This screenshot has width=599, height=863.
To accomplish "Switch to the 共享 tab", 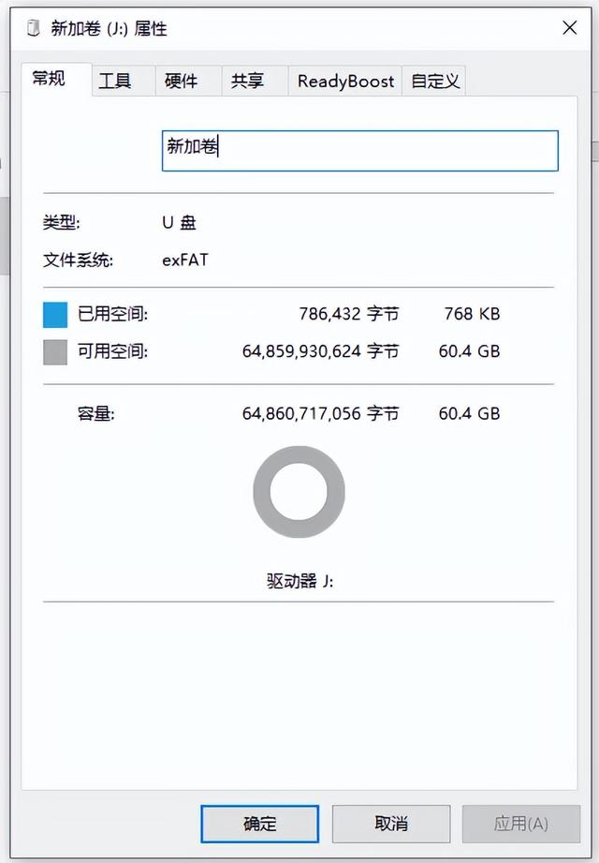I will point(255,82).
